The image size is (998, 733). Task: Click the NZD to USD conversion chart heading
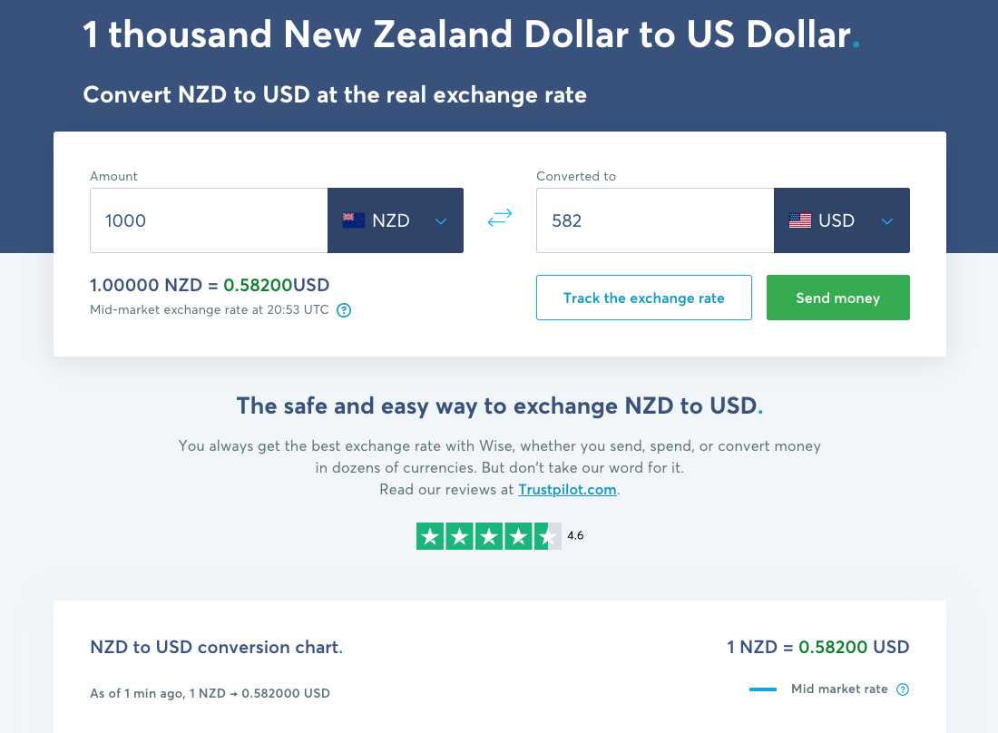214,647
